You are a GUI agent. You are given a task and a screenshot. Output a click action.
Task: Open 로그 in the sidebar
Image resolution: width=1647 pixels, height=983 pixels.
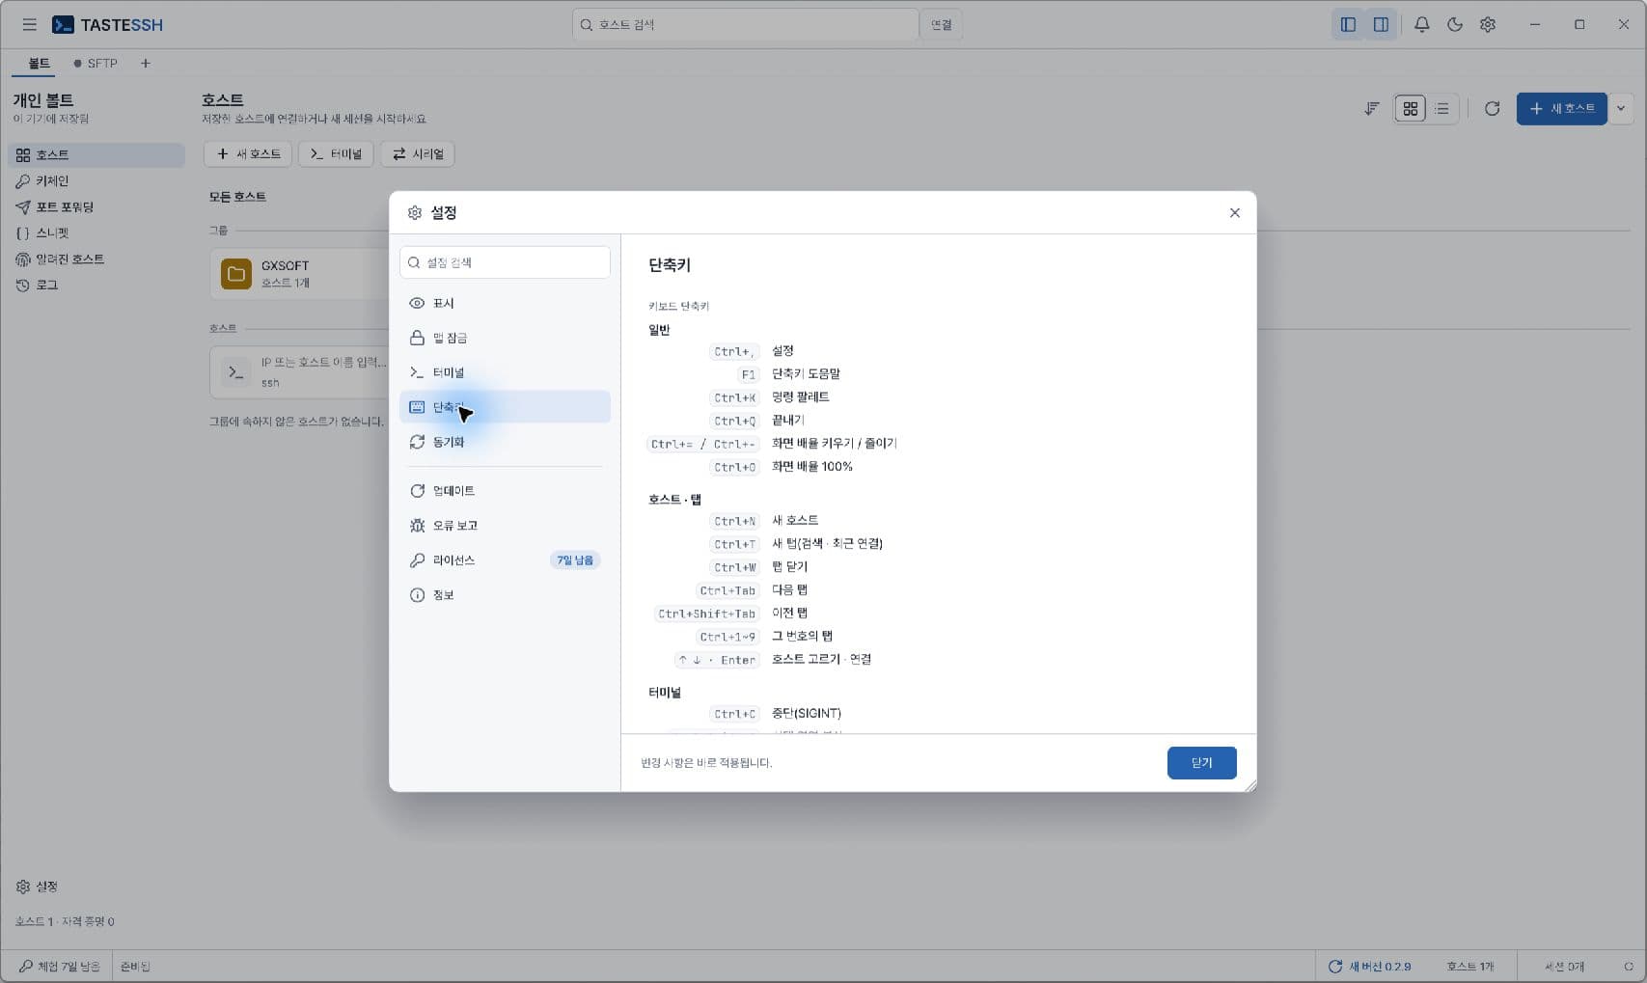[96, 286]
